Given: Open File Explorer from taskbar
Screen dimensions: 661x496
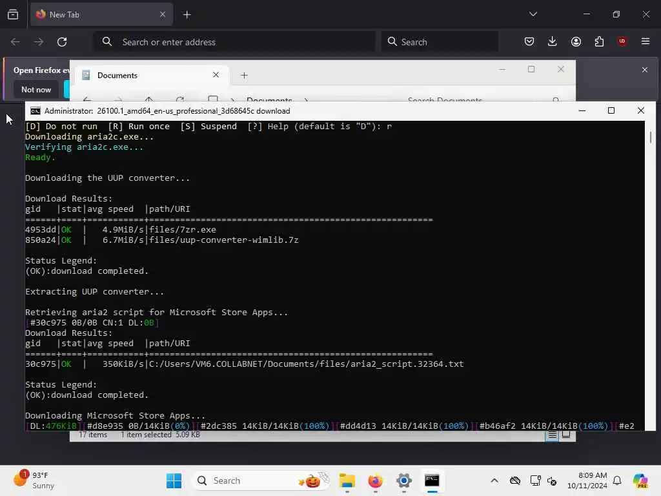Looking at the screenshot, I should pos(347,480).
